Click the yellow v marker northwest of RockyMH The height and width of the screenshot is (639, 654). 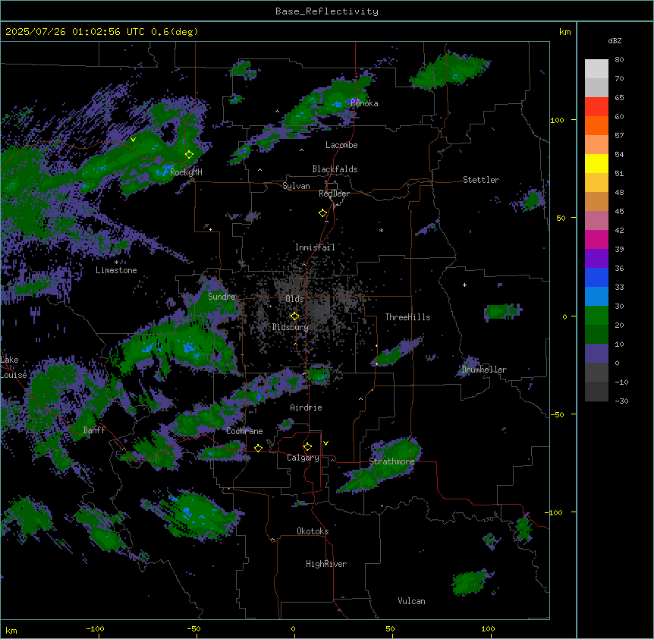(x=133, y=140)
